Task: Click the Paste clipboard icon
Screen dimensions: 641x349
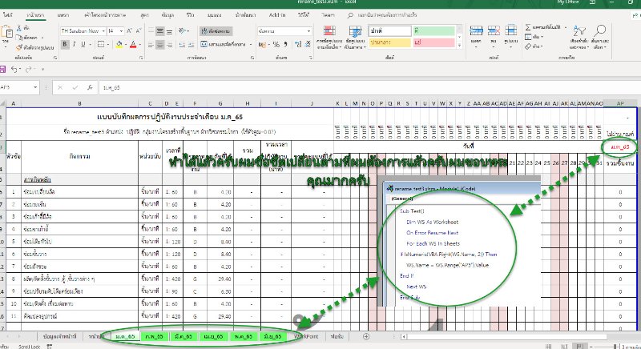Action: [6, 34]
